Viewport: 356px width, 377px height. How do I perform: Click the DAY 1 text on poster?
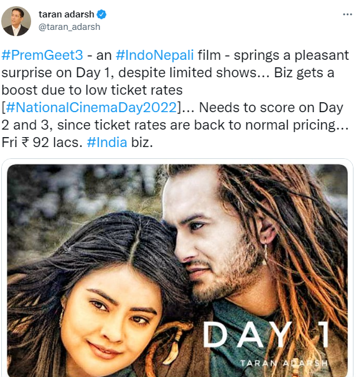(x=266, y=335)
